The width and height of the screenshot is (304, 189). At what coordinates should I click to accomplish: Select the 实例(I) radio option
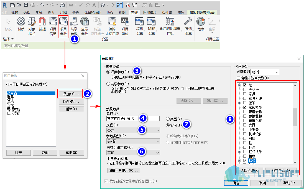(x=168, y=125)
